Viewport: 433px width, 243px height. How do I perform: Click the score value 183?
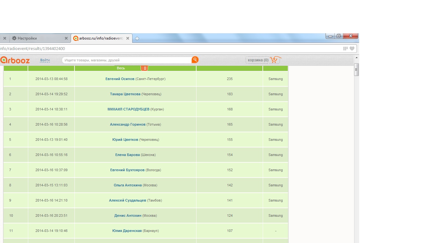(x=230, y=94)
